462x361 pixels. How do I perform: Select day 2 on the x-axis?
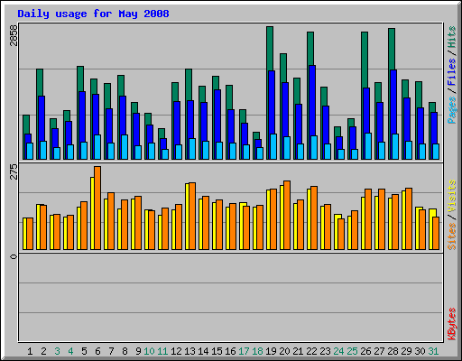tap(43, 351)
